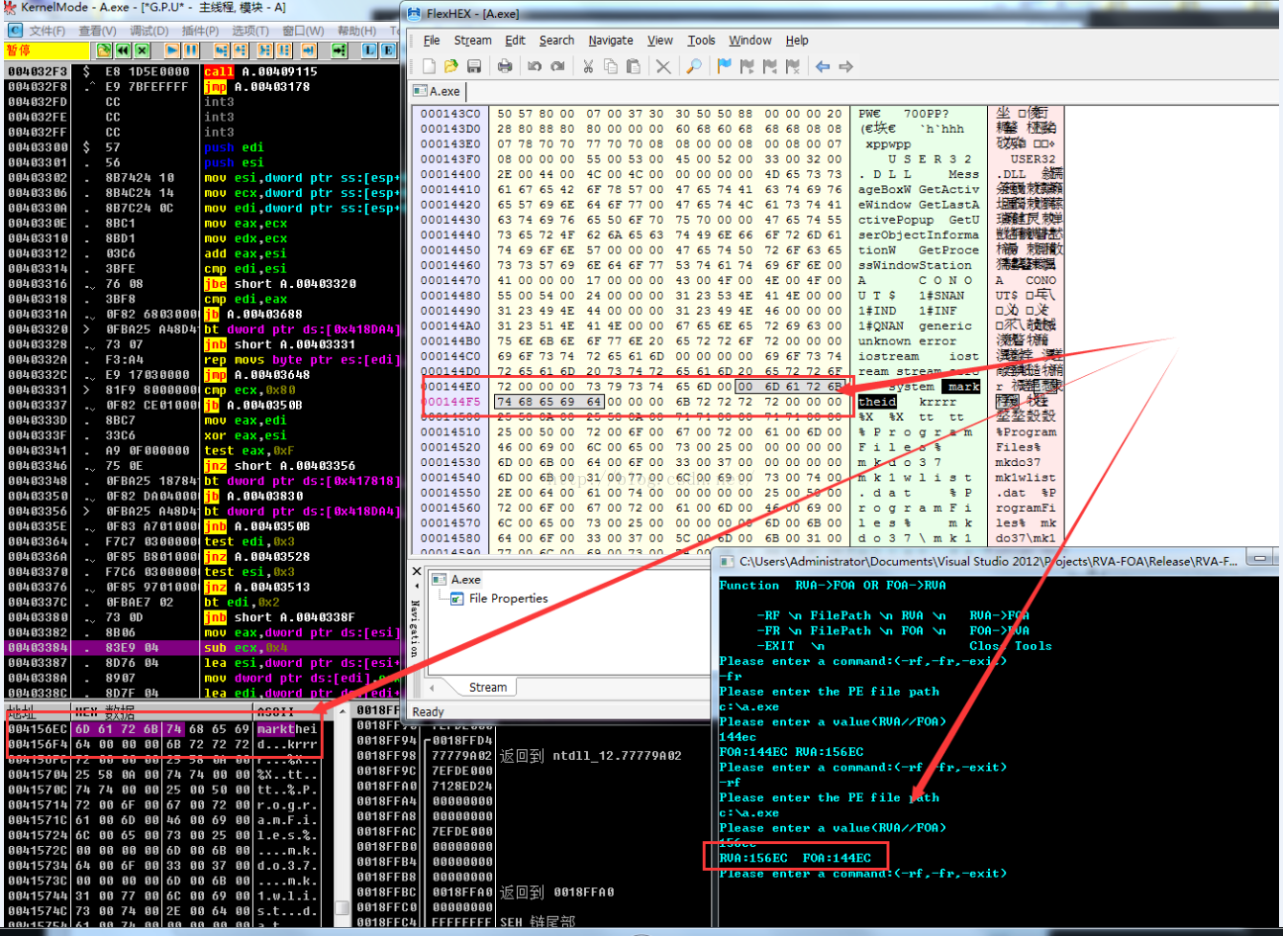Select File Properties in Navigation tree
The height and width of the screenshot is (936, 1283).
508,599
